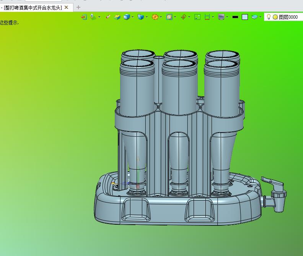The height and width of the screenshot is (256, 303).
Task: Click the green layered filter icon
Action: point(93,17)
